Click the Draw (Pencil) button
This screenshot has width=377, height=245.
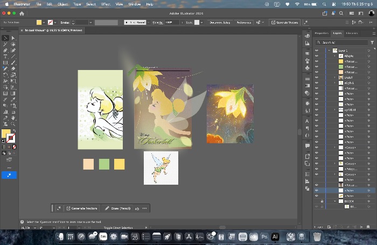(118, 208)
